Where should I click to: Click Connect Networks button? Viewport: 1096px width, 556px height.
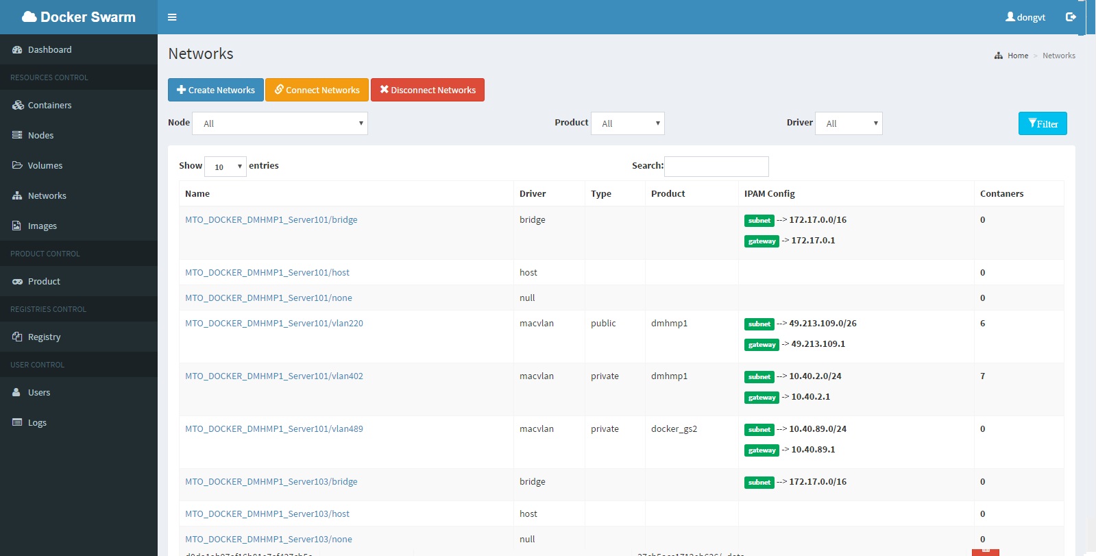click(317, 90)
